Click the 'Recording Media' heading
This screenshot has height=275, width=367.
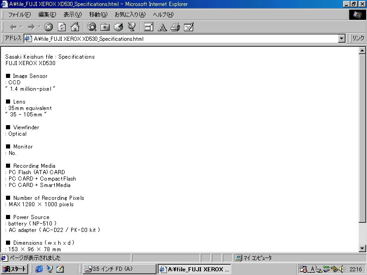click(34, 166)
